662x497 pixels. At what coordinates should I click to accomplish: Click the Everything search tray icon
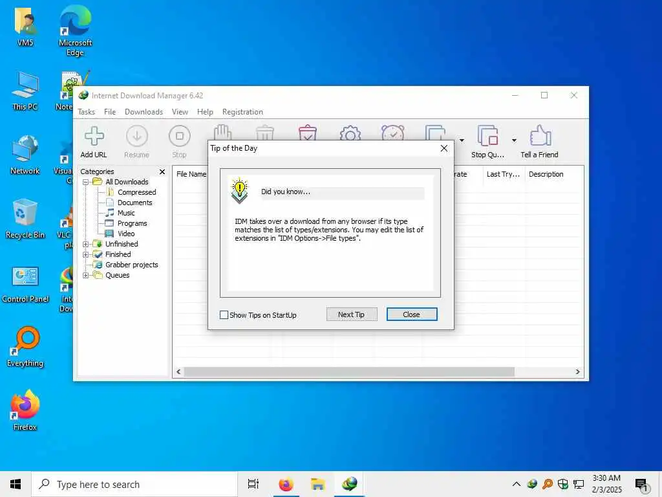[548, 484]
